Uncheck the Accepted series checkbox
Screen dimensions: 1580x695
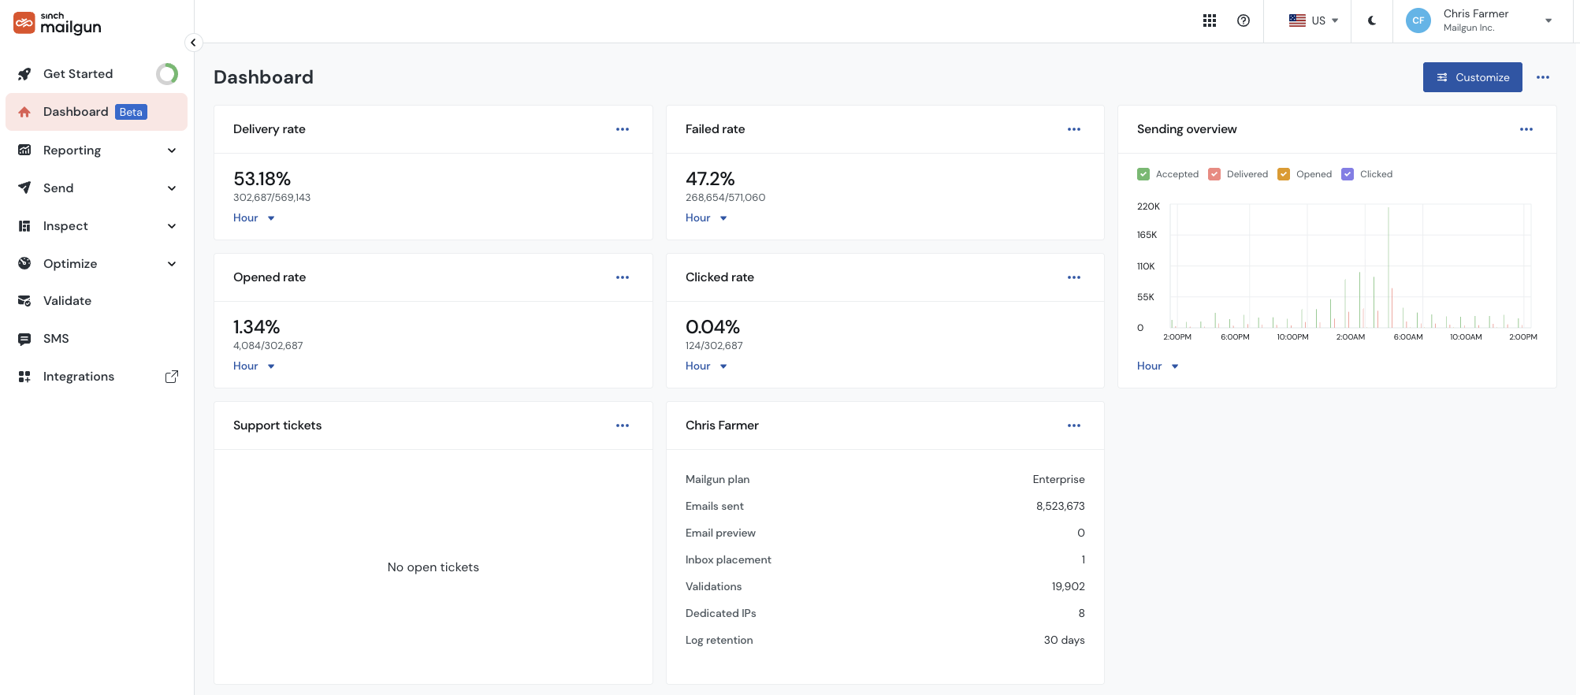[x=1143, y=174]
